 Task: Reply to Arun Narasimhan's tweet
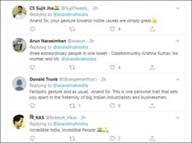(32, 67)
